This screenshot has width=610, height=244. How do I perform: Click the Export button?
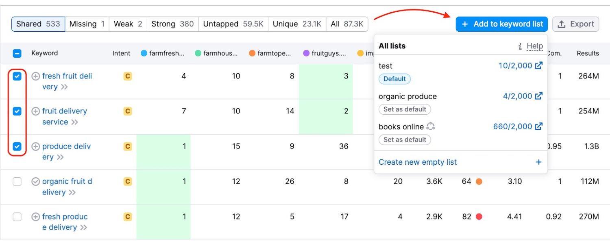[x=575, y=24]
